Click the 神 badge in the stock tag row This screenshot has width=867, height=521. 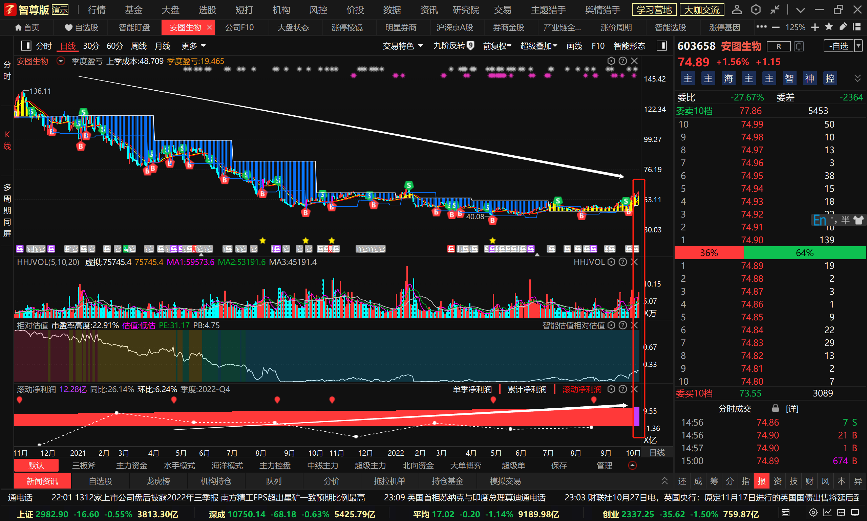click(809, 78)
